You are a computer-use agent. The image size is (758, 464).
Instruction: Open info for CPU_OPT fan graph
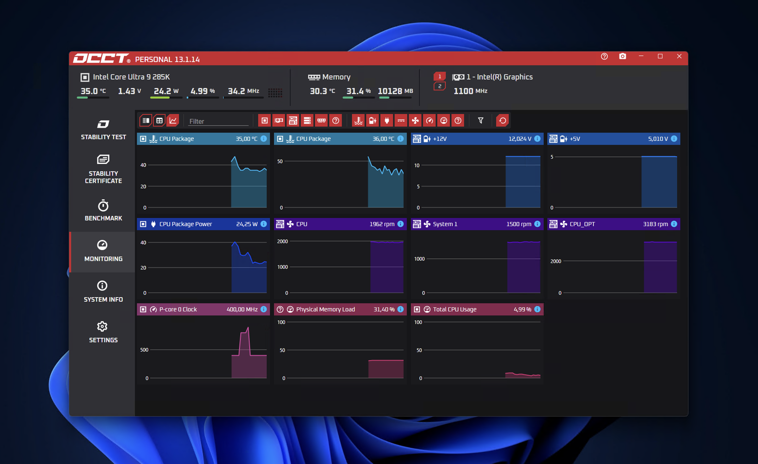674,224
